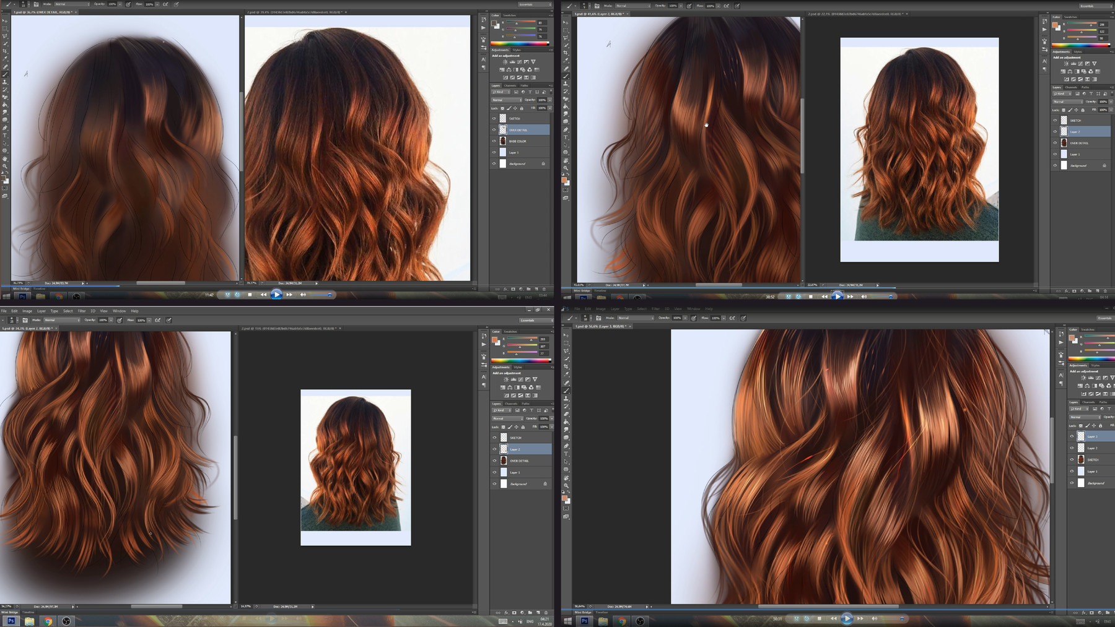1115x627 pixels.
Task: Add Vibrance adjustment in bottom-left window
Action: click(535, 379)
